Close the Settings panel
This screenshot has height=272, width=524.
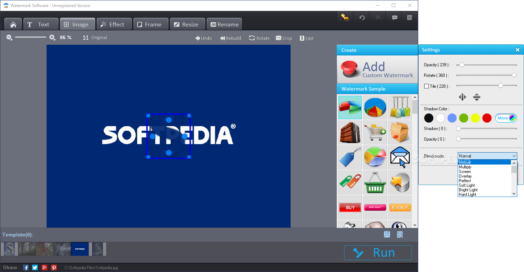[517, 50]
